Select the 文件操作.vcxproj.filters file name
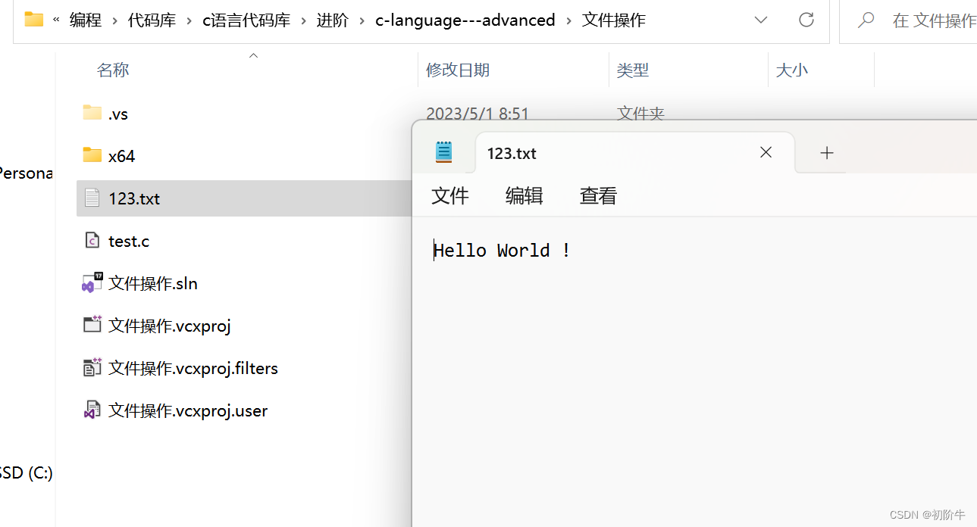 pyautogui.click(x=193, y=368)
